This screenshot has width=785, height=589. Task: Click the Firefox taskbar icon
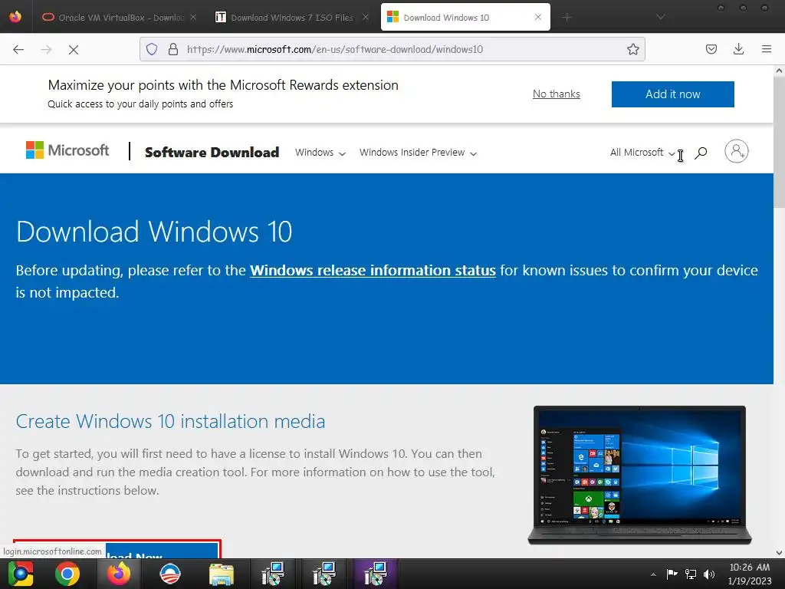tap(119, 574)
